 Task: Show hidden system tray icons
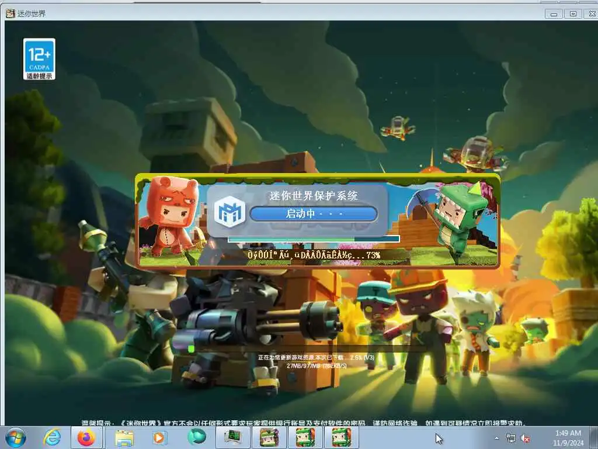tap(496, 438)
